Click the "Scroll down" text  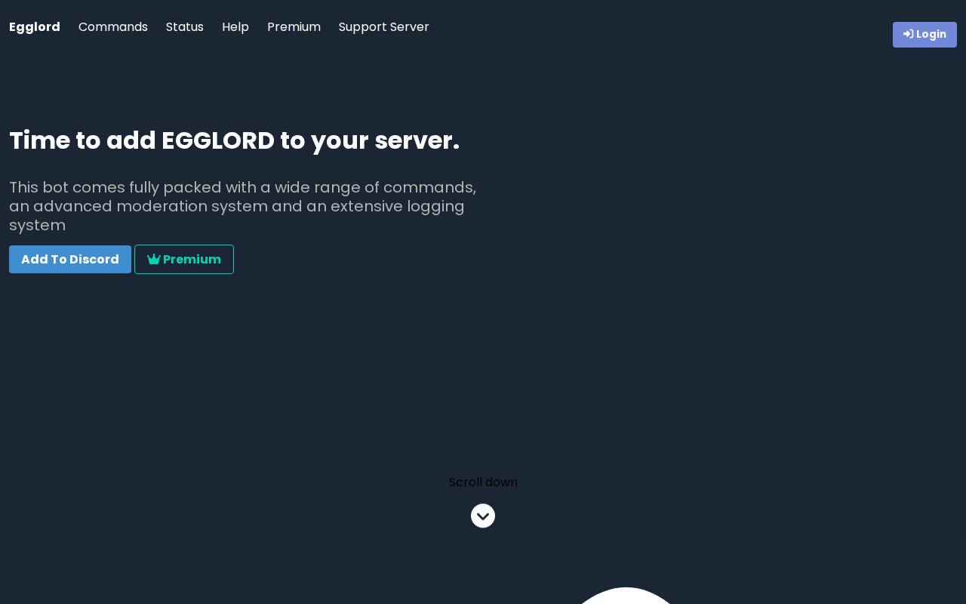pyautogui.click(x=483, y=482)
